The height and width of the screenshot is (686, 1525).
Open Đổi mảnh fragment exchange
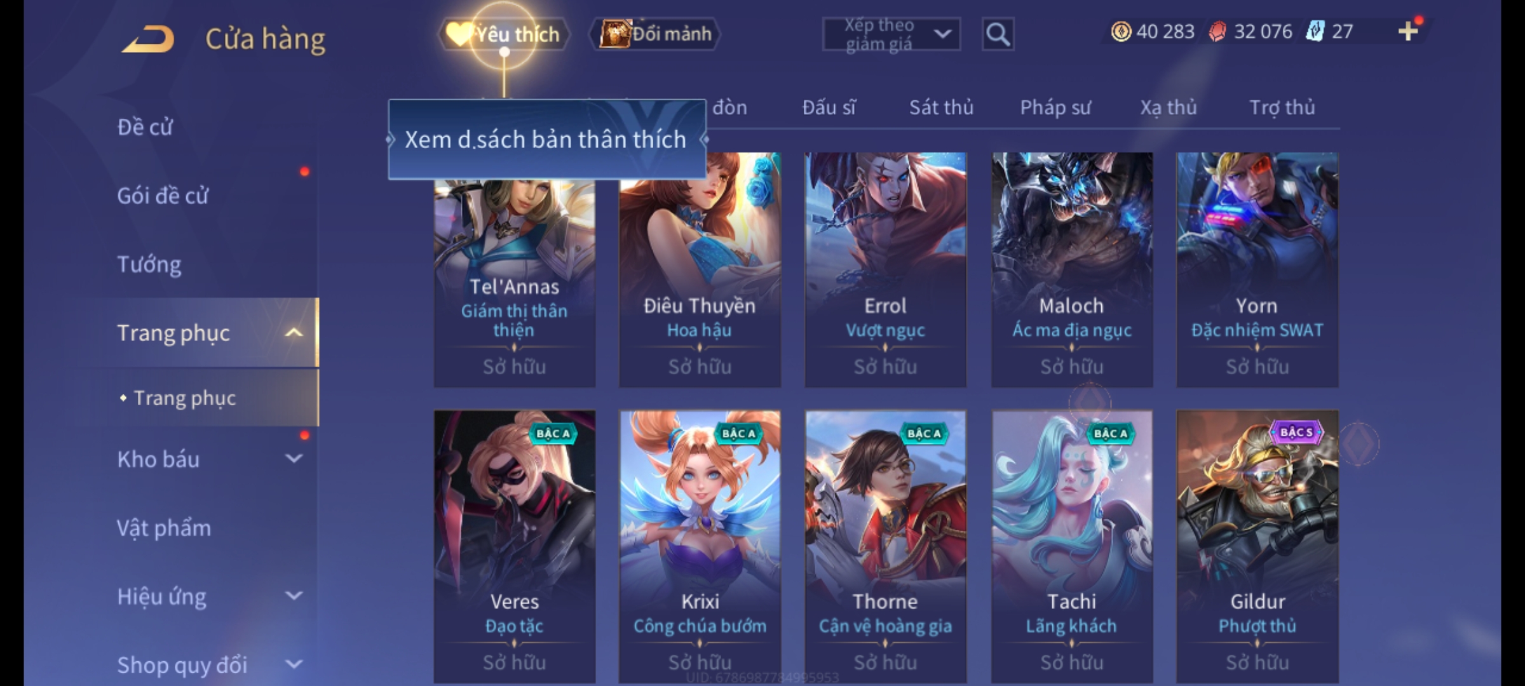click(x=655, y=34)
